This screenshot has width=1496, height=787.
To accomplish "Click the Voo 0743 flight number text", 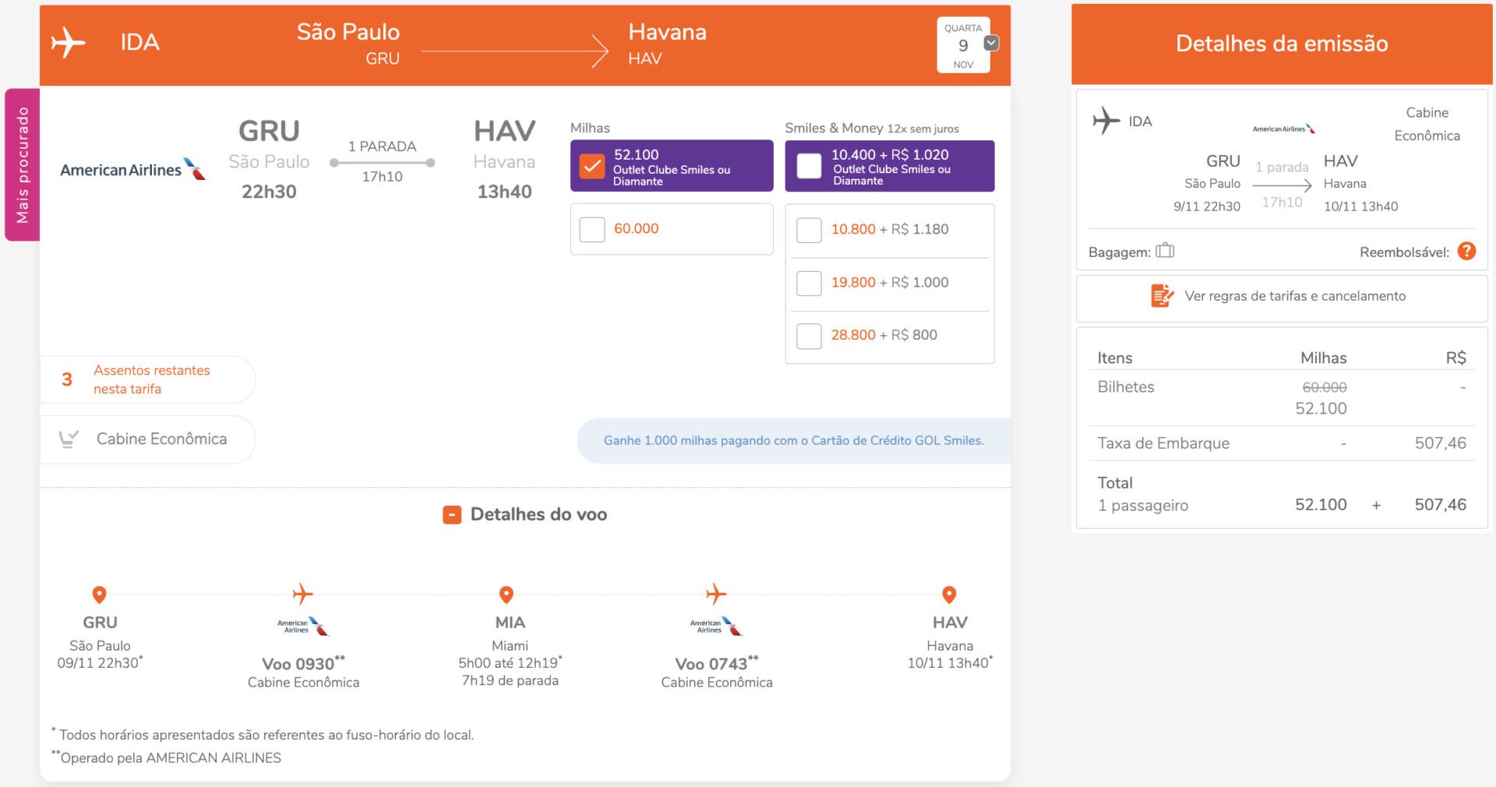I will click(716, 663).
